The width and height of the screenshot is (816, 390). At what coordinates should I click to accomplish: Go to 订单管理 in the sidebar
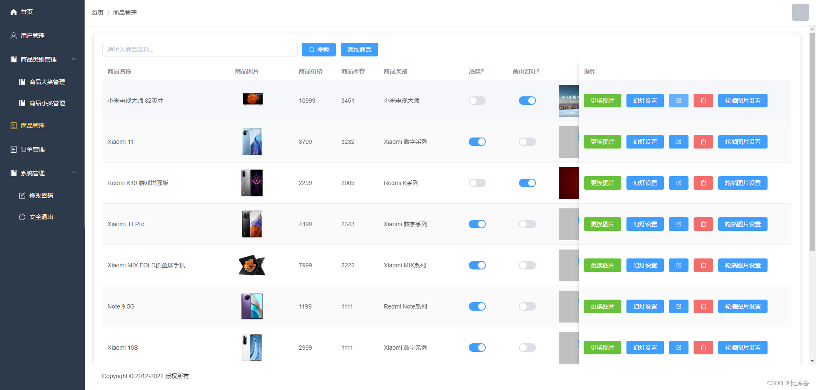pyautogui.click(x=42, y=149)
